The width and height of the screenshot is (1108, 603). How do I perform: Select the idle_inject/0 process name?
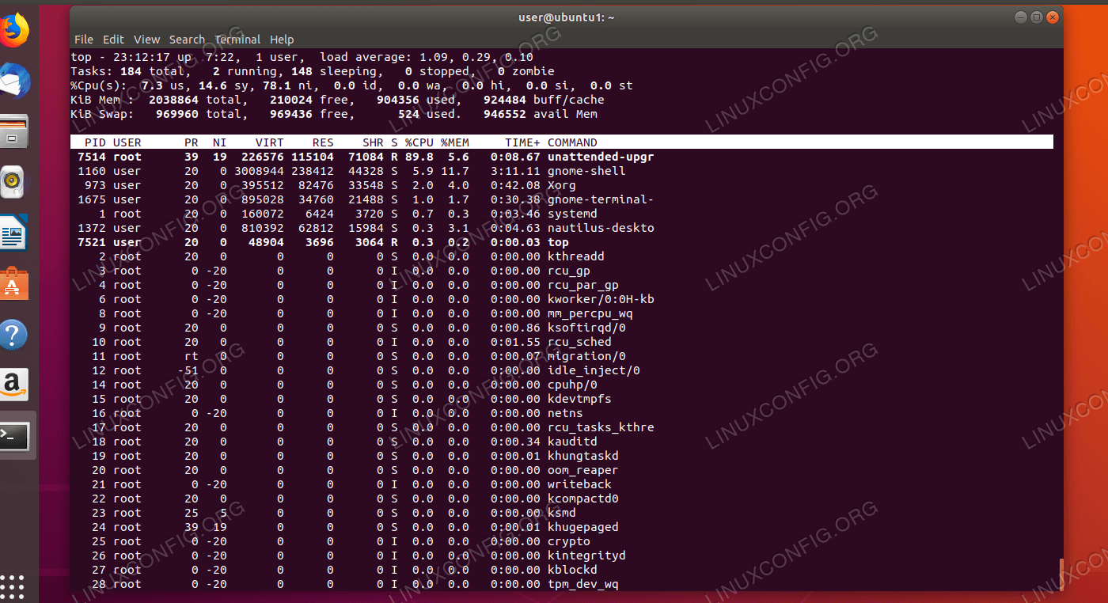point(594,370)
